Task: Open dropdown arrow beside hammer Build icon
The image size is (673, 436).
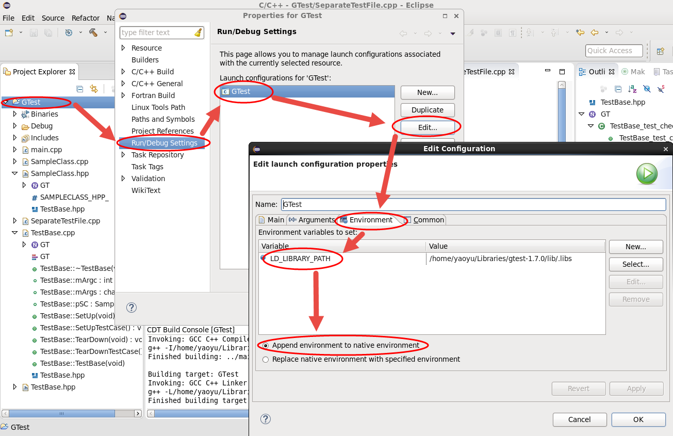Action: point(106,33)
